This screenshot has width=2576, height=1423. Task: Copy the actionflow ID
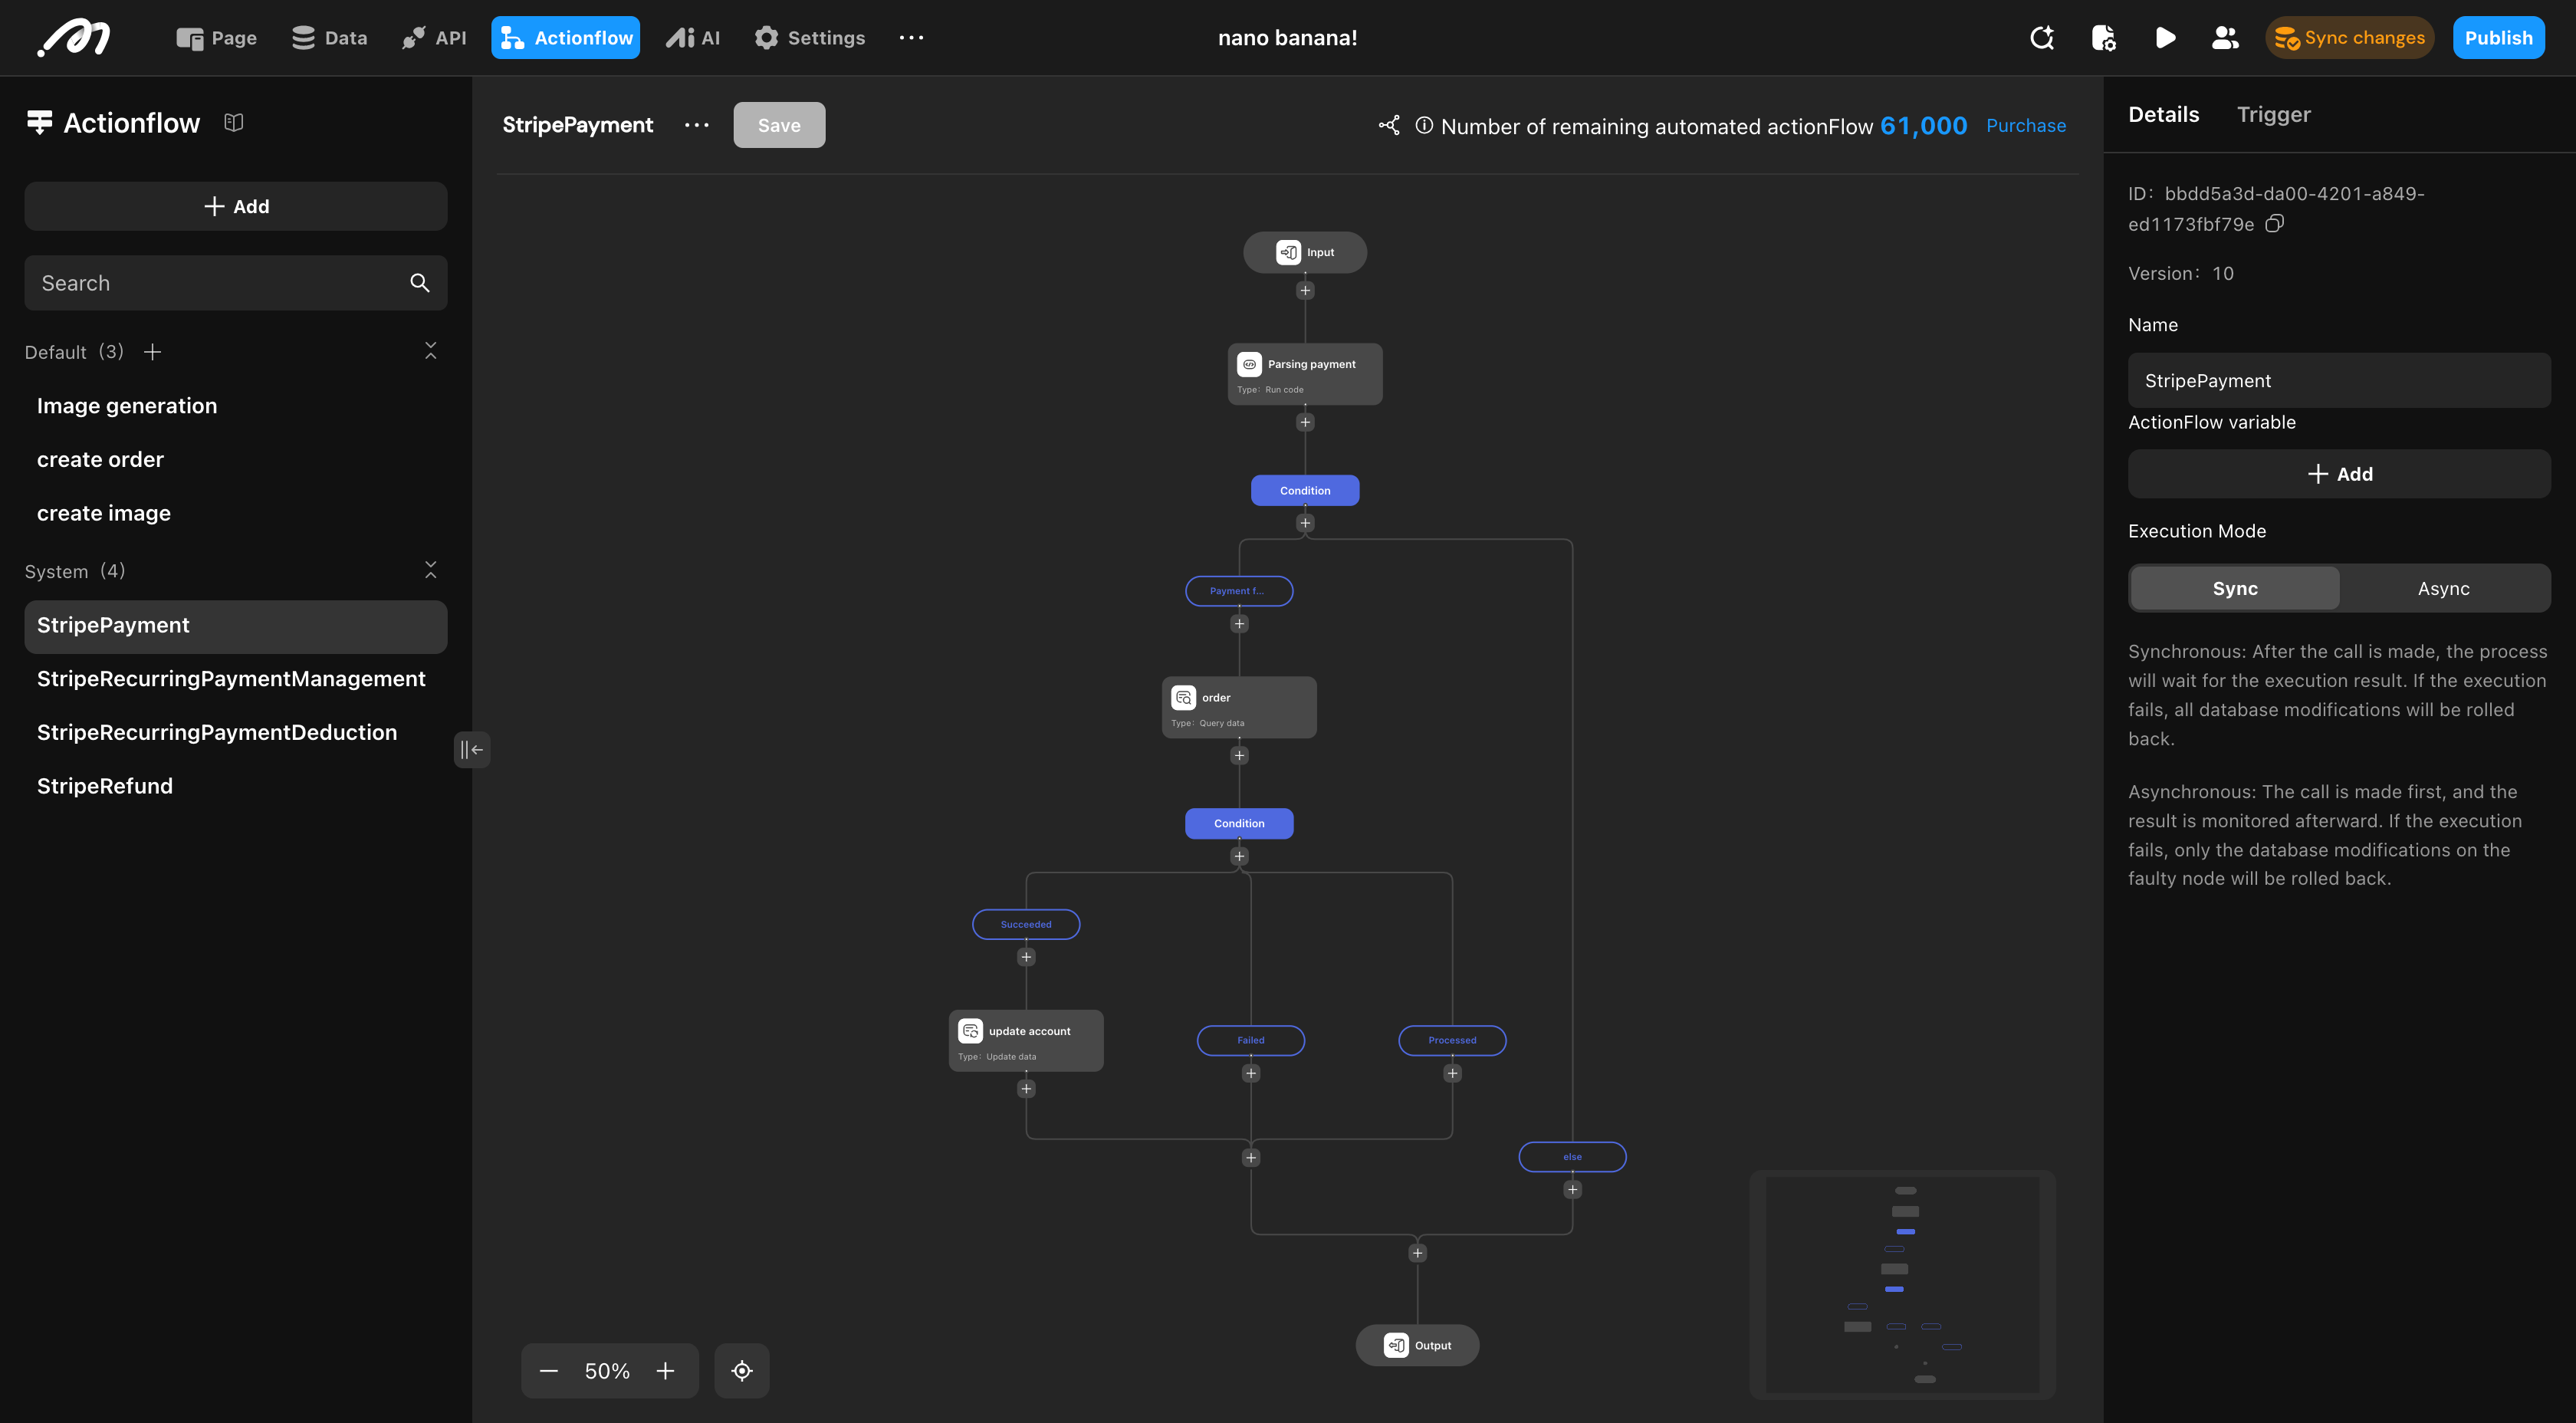2275,224
